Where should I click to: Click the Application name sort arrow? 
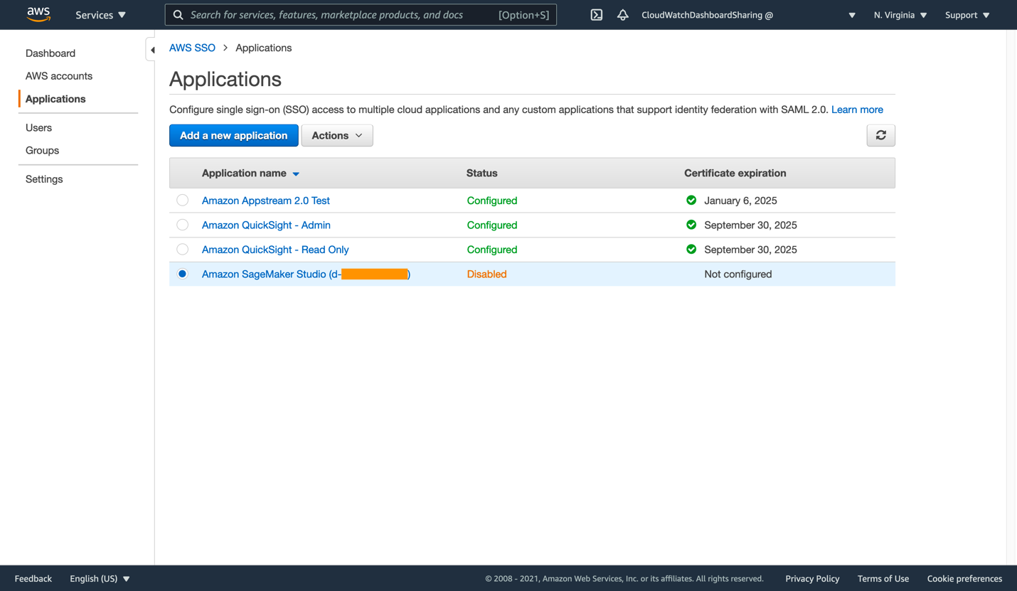click(296, 173)
